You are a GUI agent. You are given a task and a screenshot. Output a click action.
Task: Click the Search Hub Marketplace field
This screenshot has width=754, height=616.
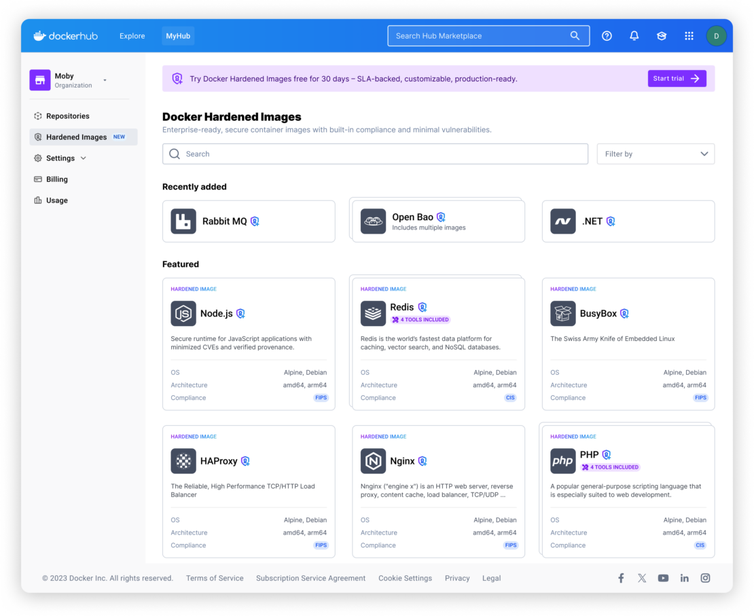pyautogui.click(x=488, y=35)
